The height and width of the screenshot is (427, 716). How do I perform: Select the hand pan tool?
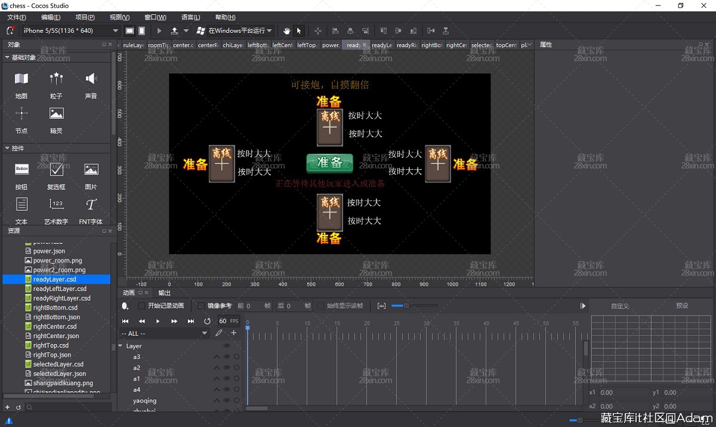coord(286,30)
